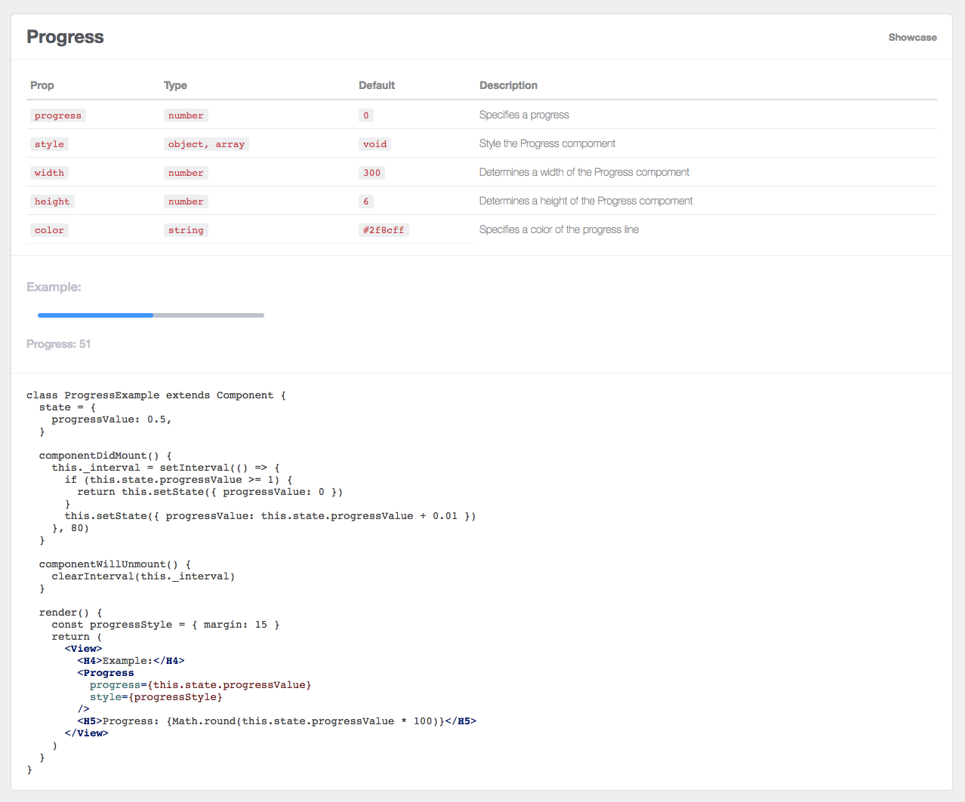
Task: Click the '#2f8cff' default color value
Action: 384,230
